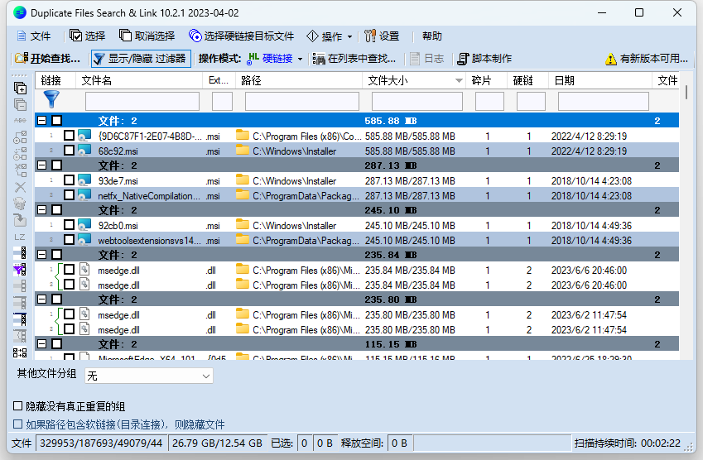
Task: Open the 文件 menu
Action: click(34, 36)
